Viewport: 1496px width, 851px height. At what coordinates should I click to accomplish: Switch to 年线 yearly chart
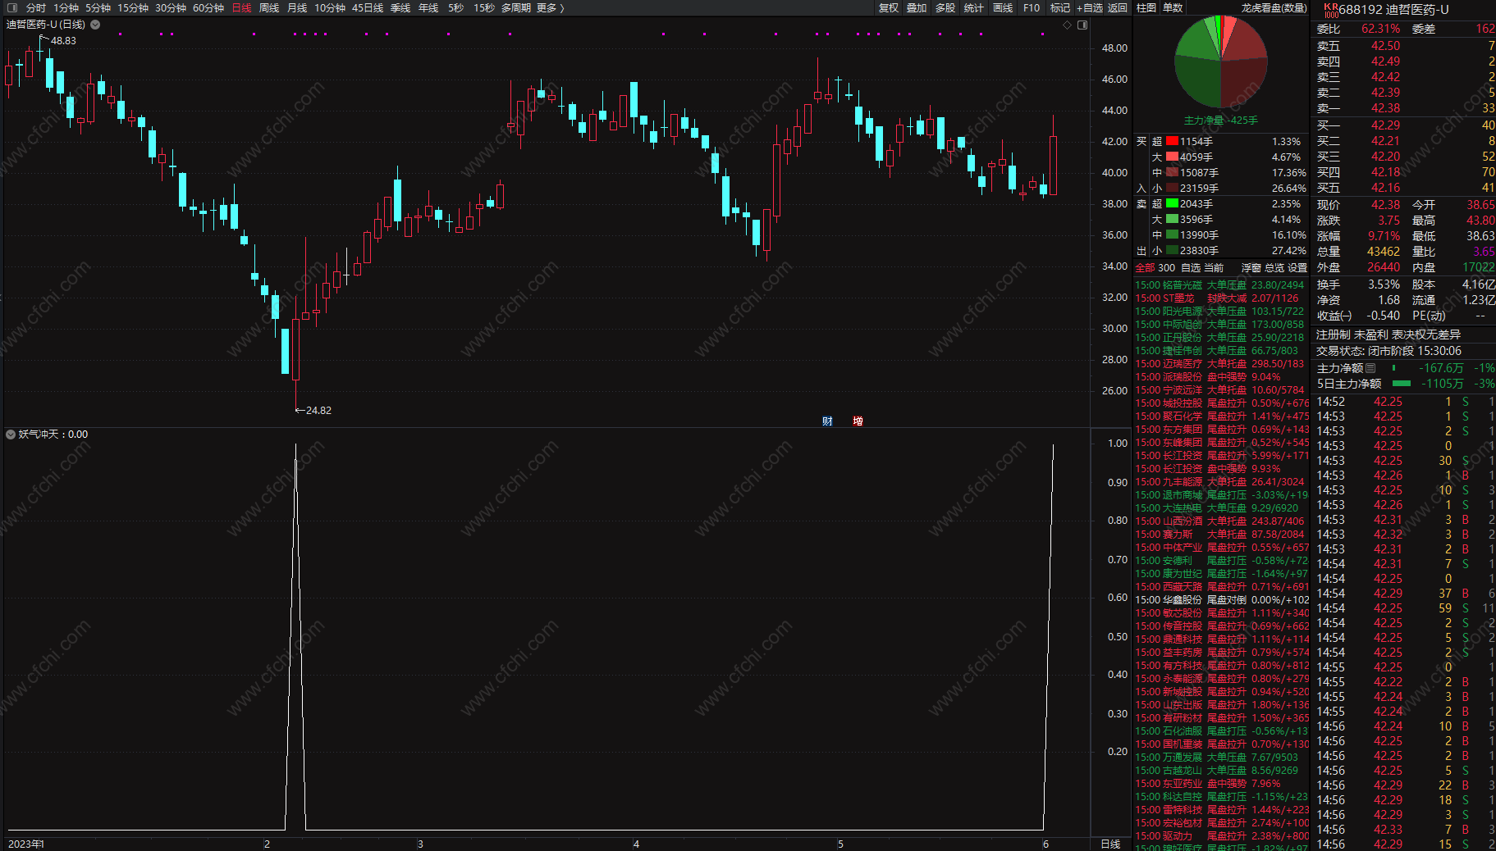click(428, 7)
